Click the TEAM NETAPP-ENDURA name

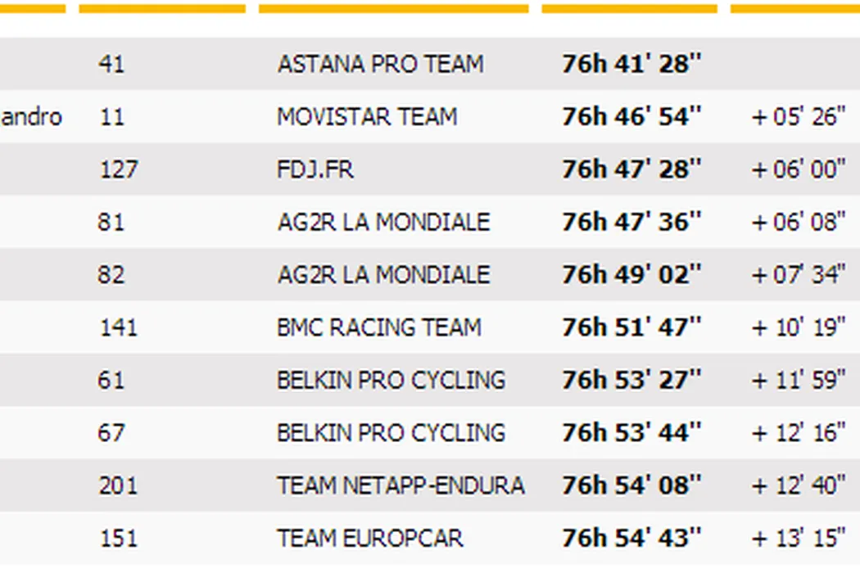point(401,485)
